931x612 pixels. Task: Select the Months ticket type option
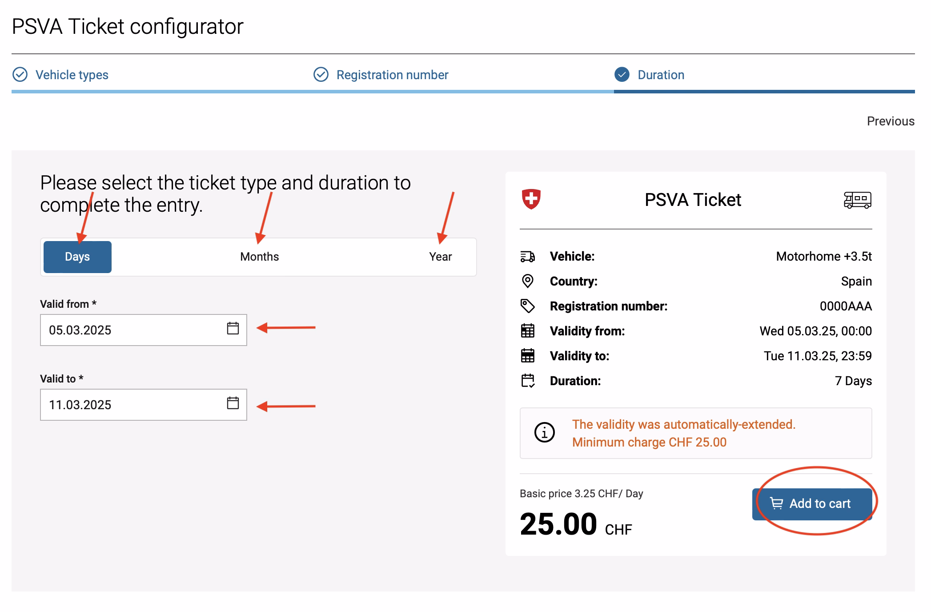click(x=259, y=256)
